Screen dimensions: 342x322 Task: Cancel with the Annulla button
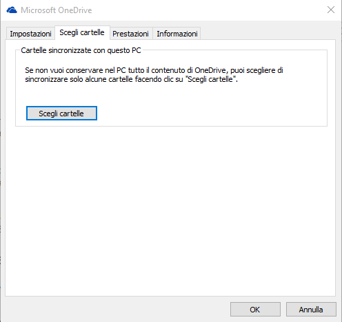click(311, 310)
